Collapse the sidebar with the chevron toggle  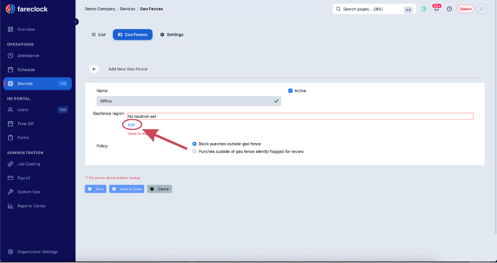[75, 22]
